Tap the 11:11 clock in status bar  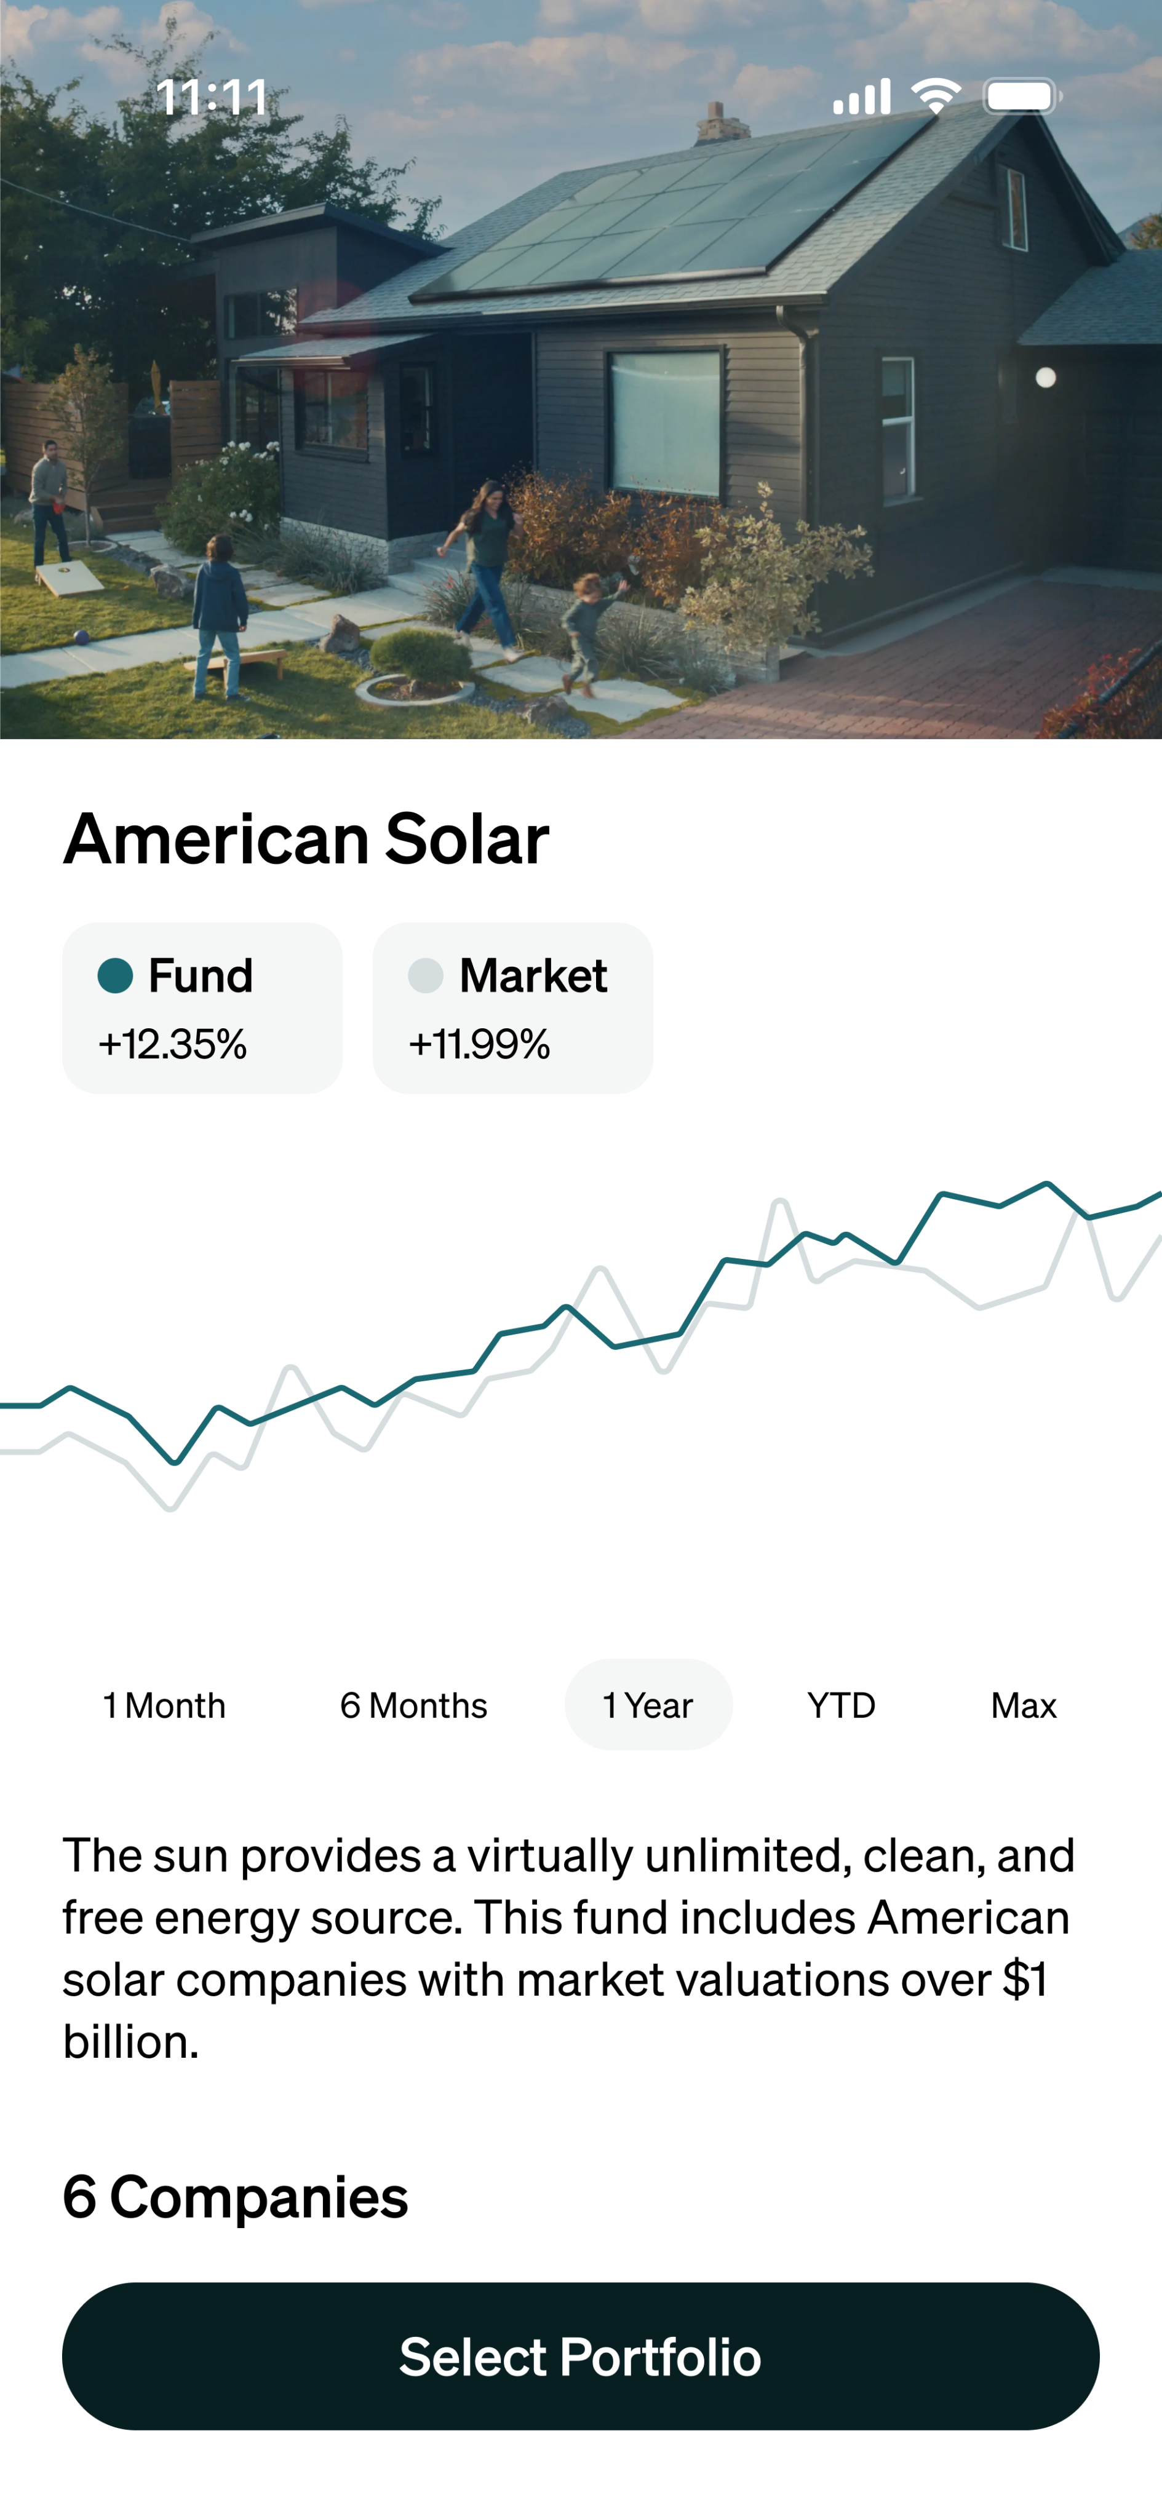[212, 98]
